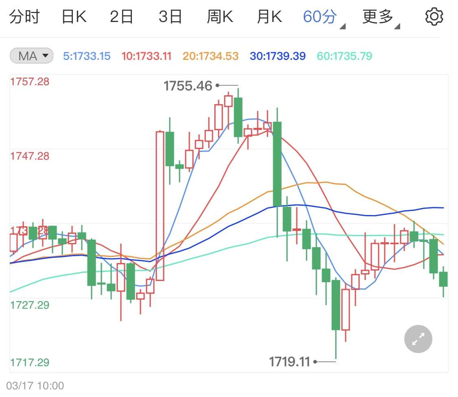Click the tall red candlestick before the rally
This screenshot has width=458, height=397.
pyautogui.click(x=160, y=206)
